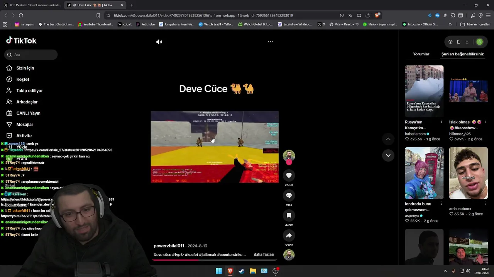
Task: Switch to the X'te Perisic browser tab
Action: click(x=32, y=5)
